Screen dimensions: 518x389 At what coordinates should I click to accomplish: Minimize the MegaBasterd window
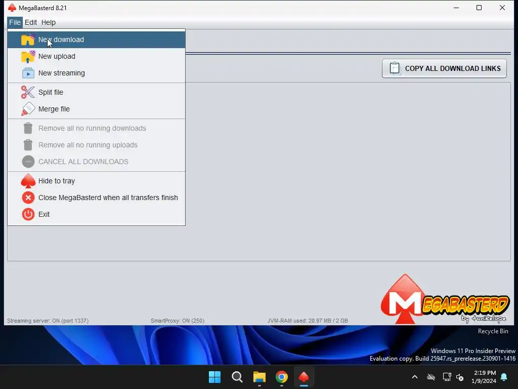coord(456,8)
